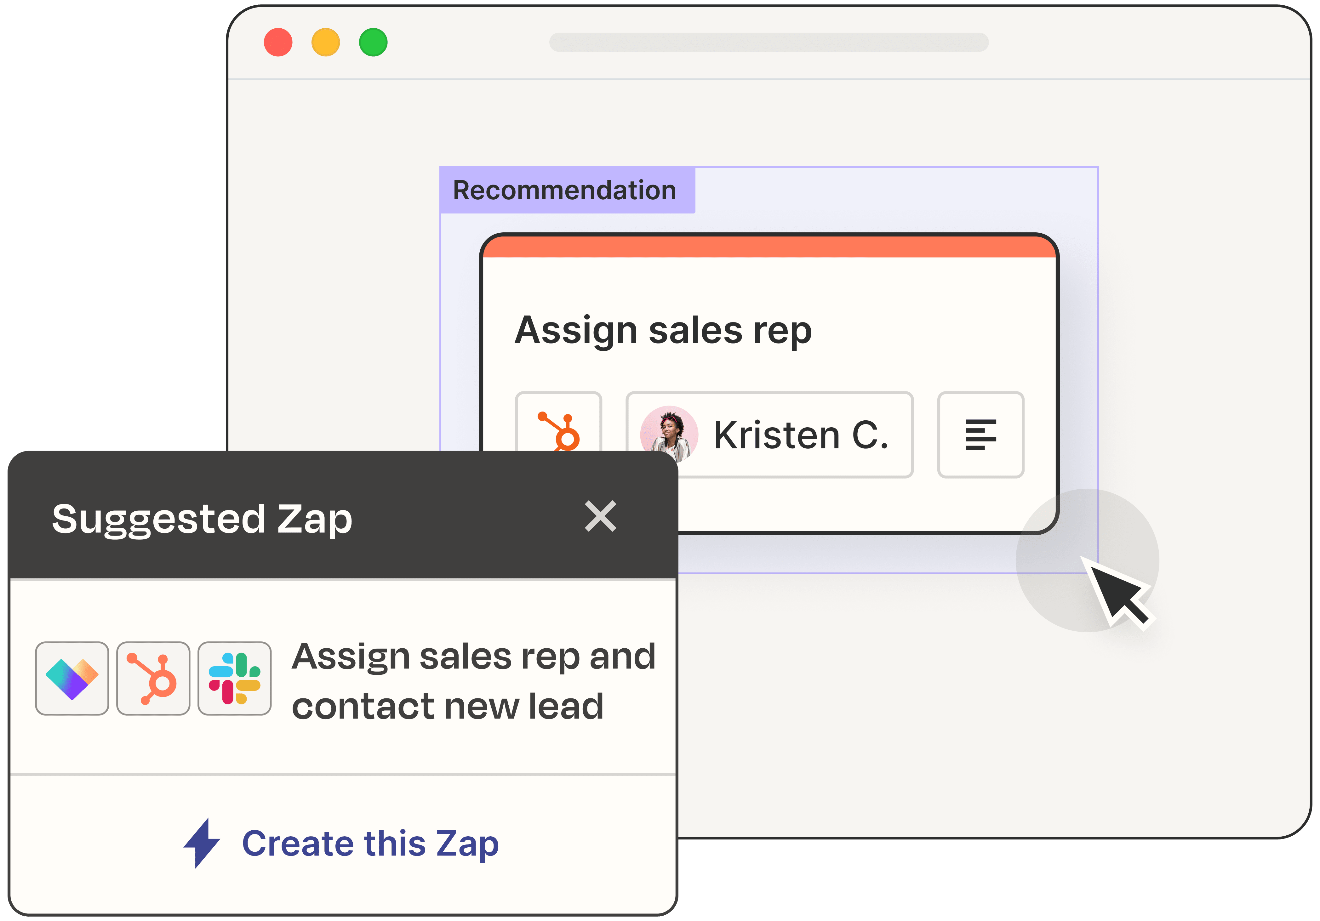The height and width of the screenshot is (921, 1320).
Task: Click the green window maximize dot
Action: point(373,42)
